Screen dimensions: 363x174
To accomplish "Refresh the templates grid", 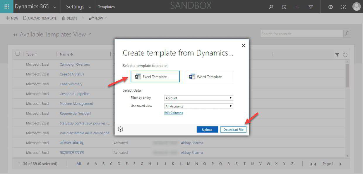I will pos(345,54).
